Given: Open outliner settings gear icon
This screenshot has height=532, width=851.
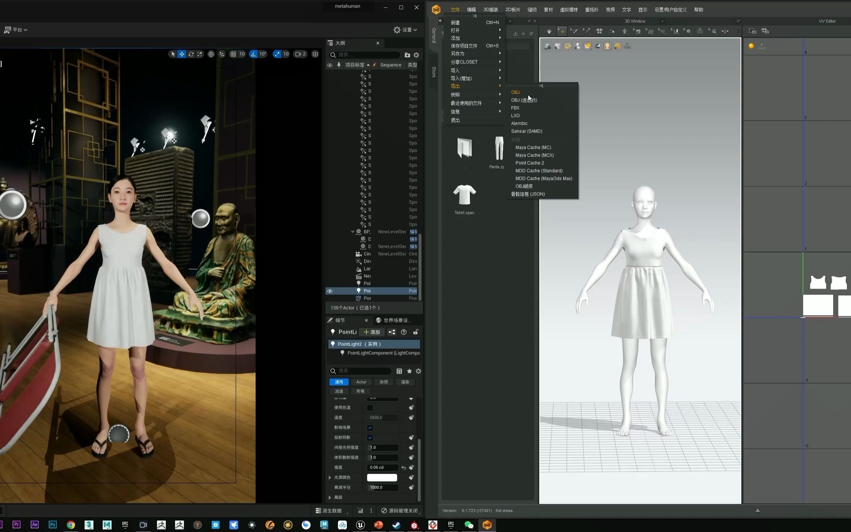Looking at the screenshot, I should [416, 55].
